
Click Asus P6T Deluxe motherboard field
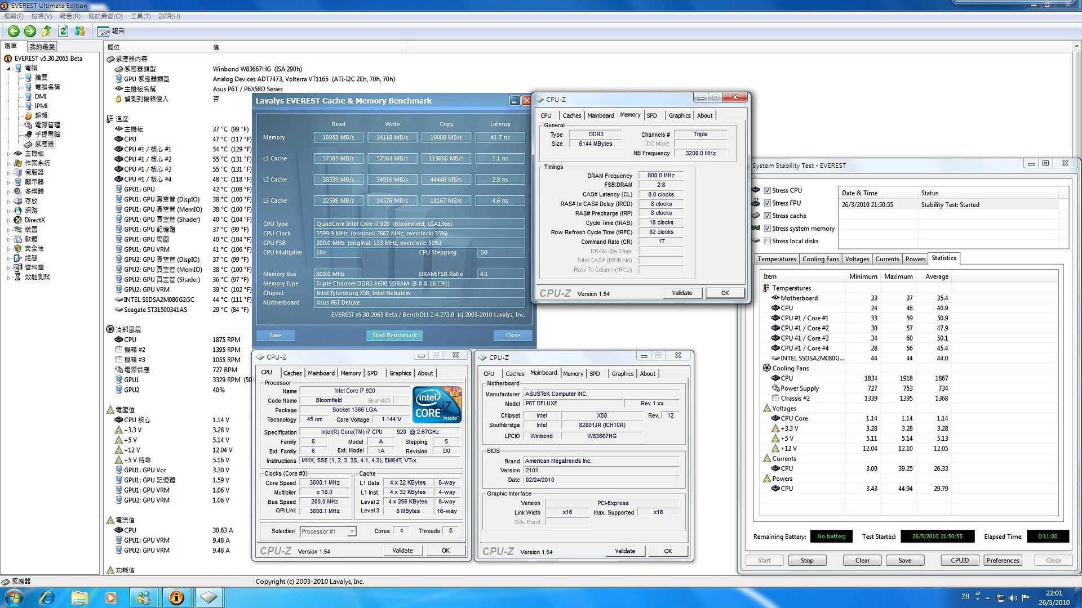click(x=419, y=303)
